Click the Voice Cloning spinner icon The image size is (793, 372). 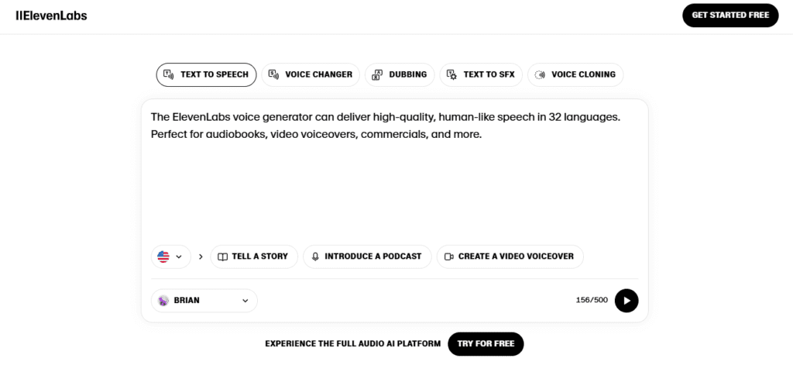(x=540, y=74)
